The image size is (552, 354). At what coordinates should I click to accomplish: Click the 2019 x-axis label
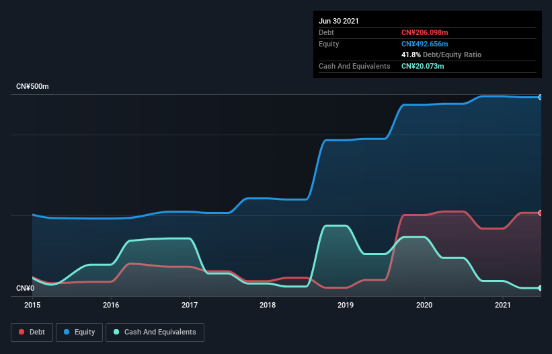[346, 305]
